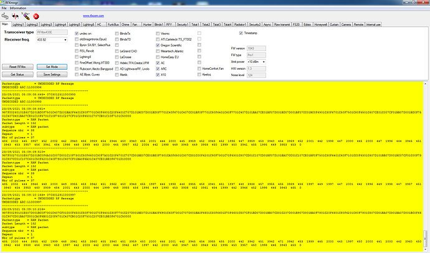Enable the HomeEasy EU checkbox
This screenshot has width=430, height=253.
point(158,57)
